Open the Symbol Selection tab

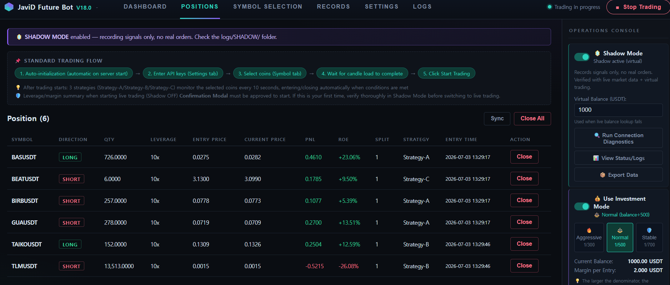[x=268, y=7]
